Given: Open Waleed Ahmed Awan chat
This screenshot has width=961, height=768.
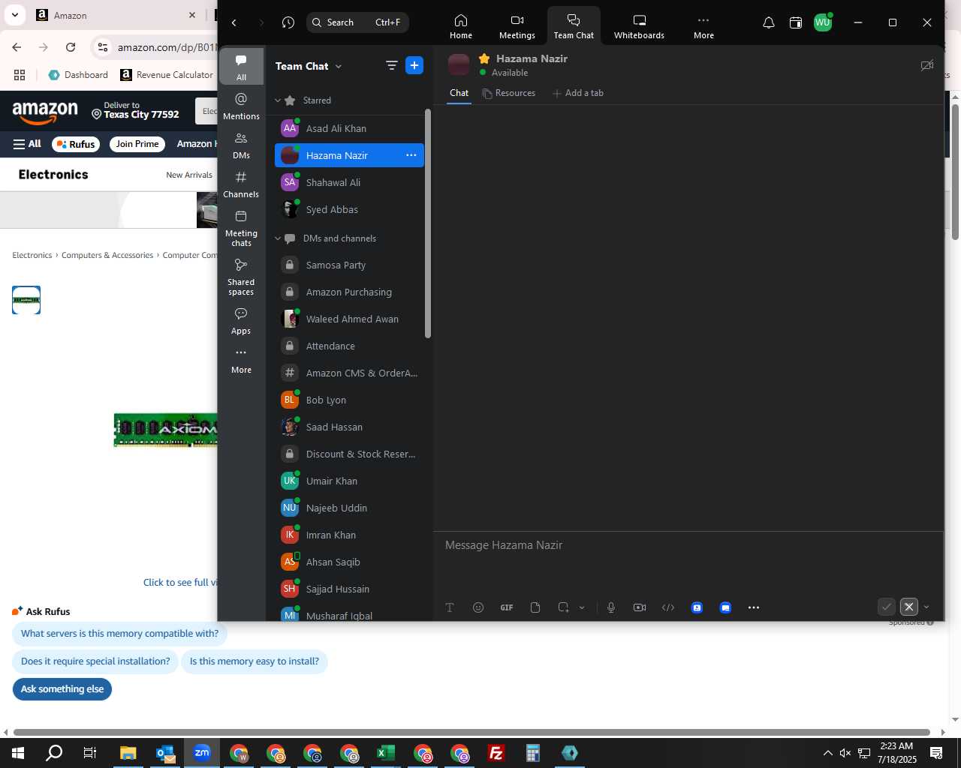Looking at the screenshot, I should [349, 319].
